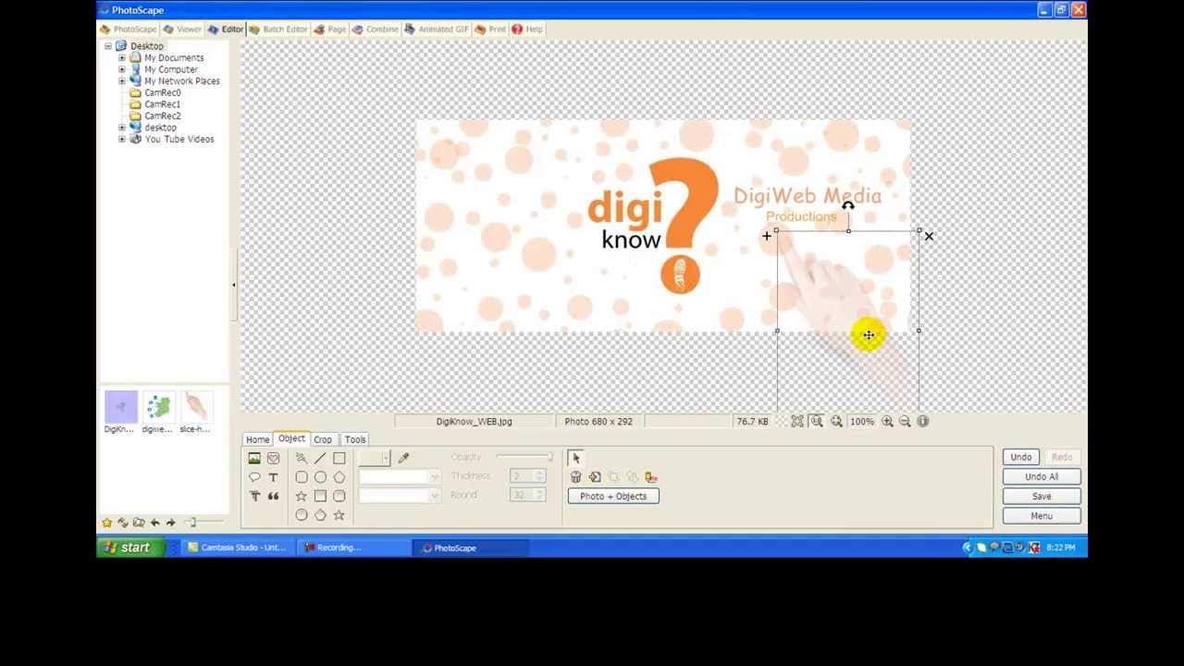The height and width of the screenshot is (666, 1184).
Task: Open the second fill-style combo box
Action: 400,496
